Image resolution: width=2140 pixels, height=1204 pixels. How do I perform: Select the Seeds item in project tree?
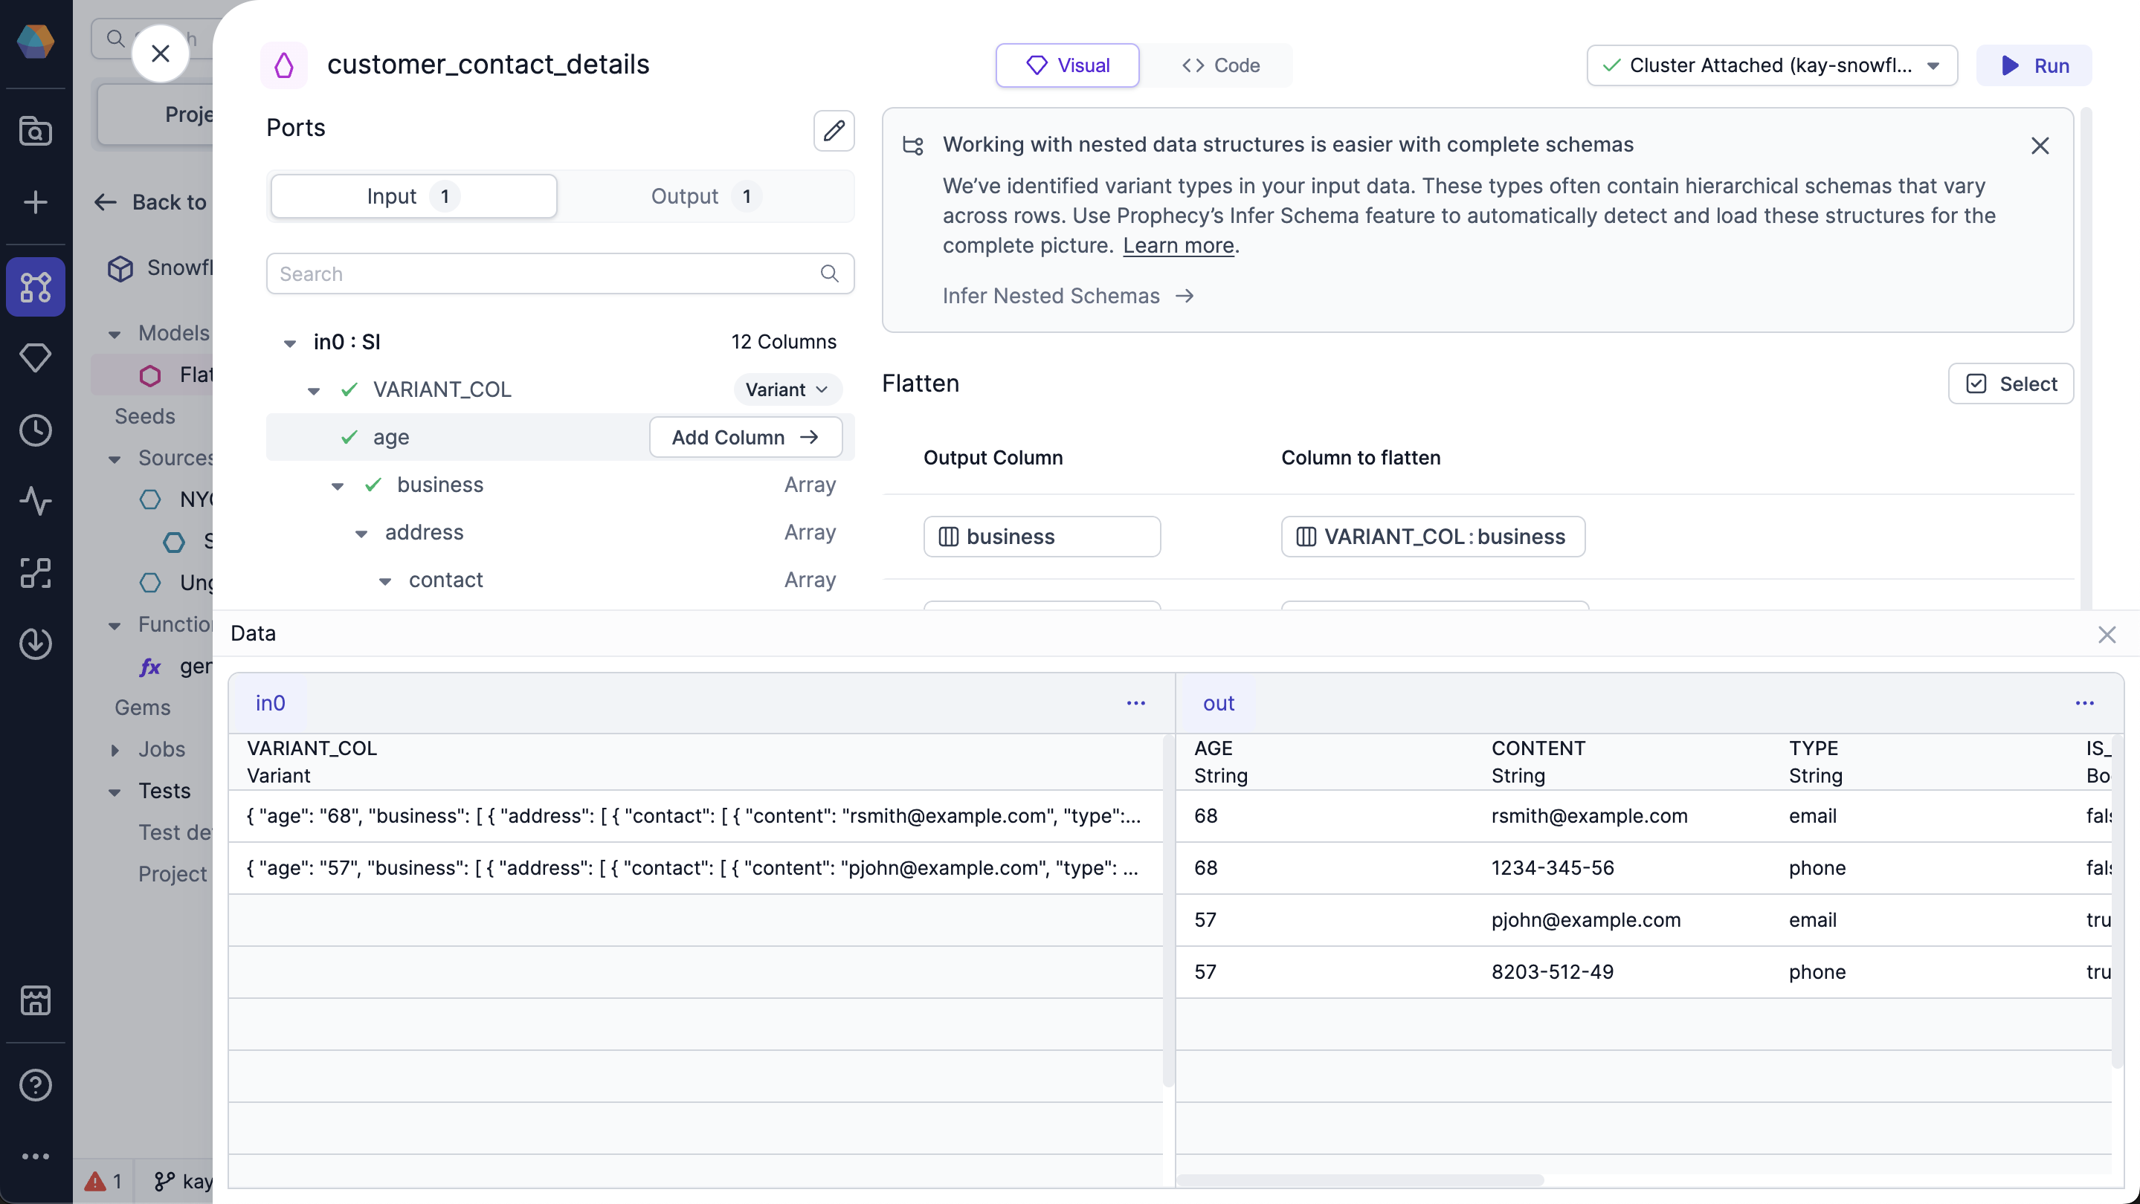point(144,416)
